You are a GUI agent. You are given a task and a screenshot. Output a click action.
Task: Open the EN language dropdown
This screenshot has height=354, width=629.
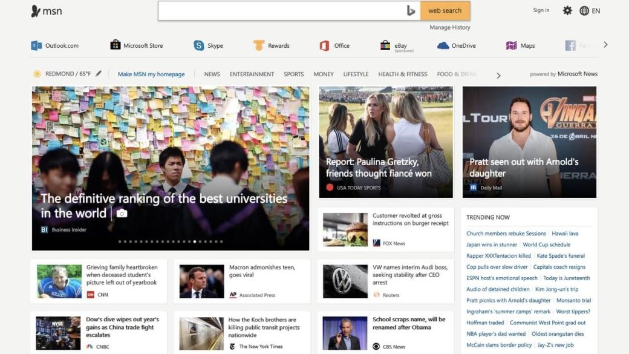596,11
